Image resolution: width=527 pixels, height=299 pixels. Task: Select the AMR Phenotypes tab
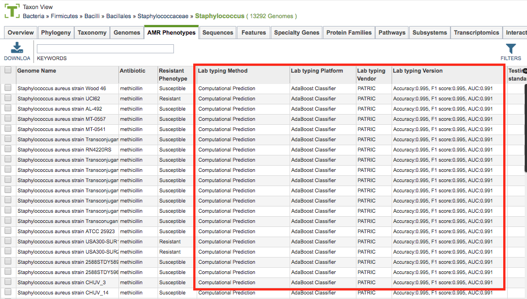[x=171, y=33]
